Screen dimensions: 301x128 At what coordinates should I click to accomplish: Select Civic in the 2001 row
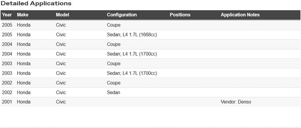click(61, 102)
